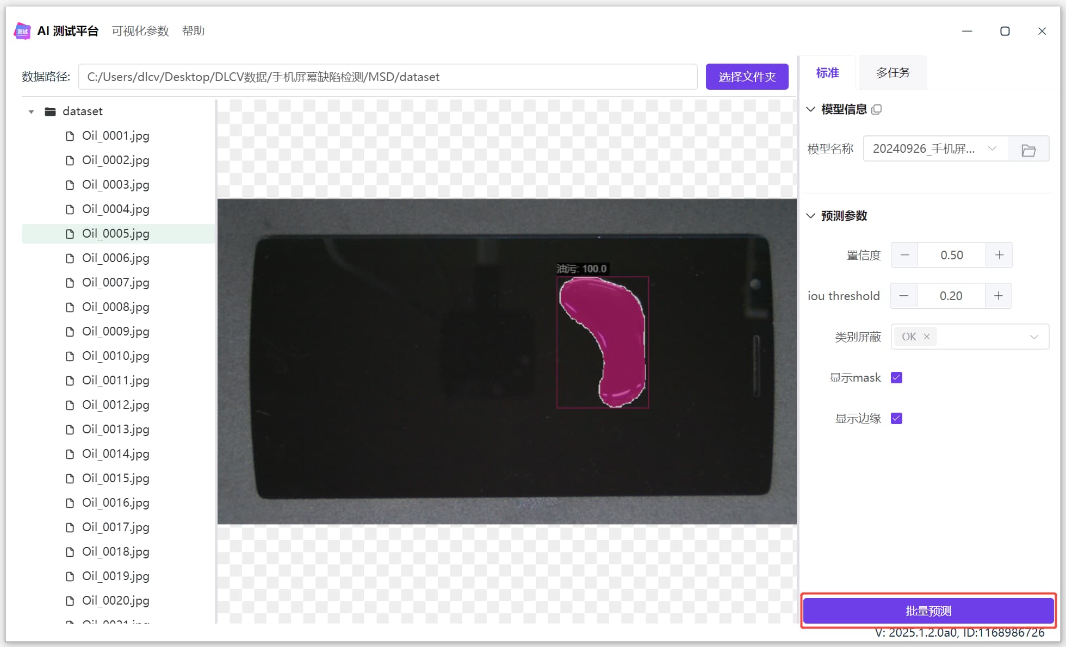The height and width of the screenshot is (647, 1066).
Task: Click the dataset folder icon
Action: point(51,111)
